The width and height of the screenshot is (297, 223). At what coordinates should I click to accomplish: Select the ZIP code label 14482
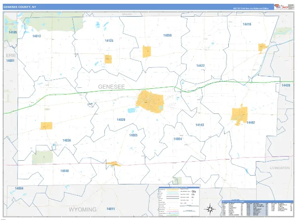(x=251, y=123)
